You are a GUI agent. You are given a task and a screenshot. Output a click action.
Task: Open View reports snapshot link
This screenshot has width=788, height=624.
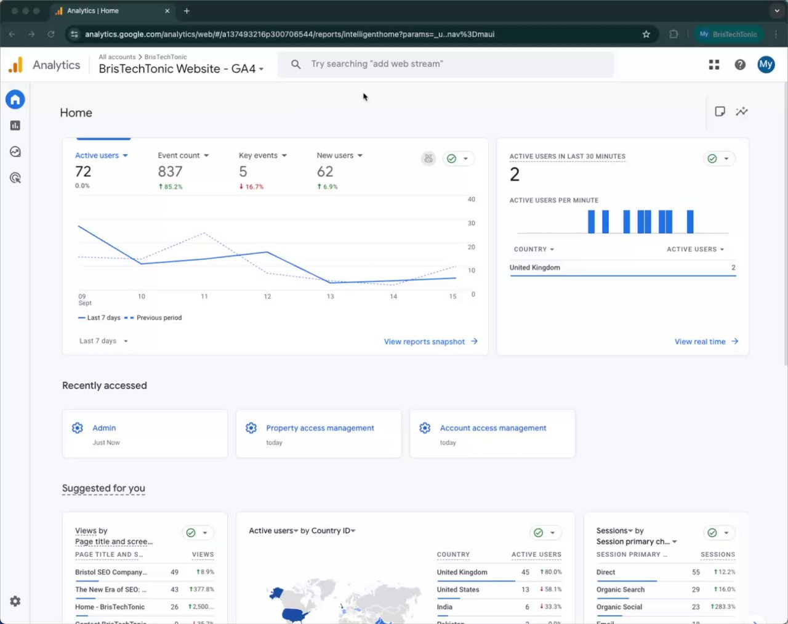tap(431, 341)
